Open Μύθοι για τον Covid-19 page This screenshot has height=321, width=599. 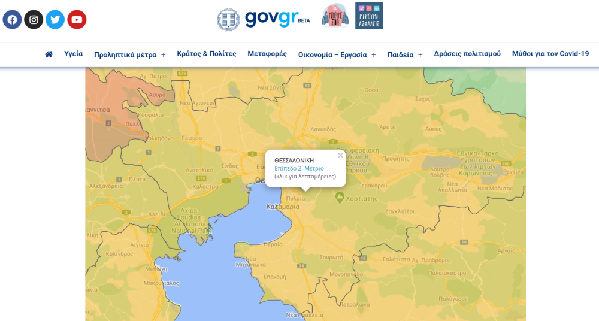pos(550,54)
